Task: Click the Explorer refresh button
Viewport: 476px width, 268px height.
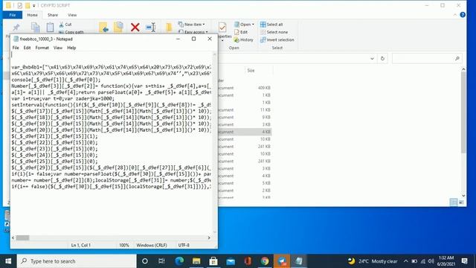Action: pos(382,58)
